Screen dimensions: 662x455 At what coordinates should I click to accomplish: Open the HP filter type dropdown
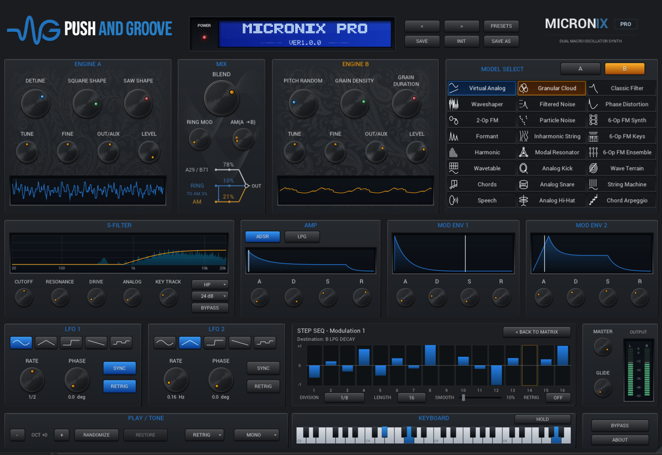pos(210,285)
